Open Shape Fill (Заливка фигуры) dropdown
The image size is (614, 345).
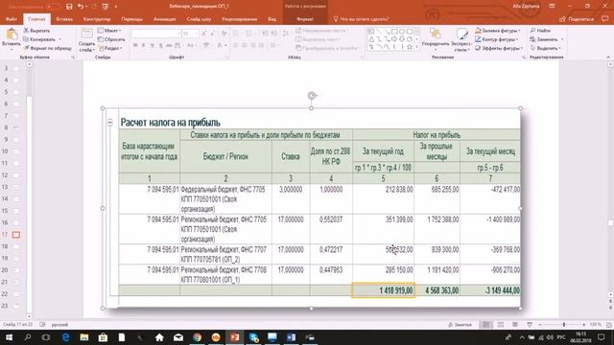[498, 31]
